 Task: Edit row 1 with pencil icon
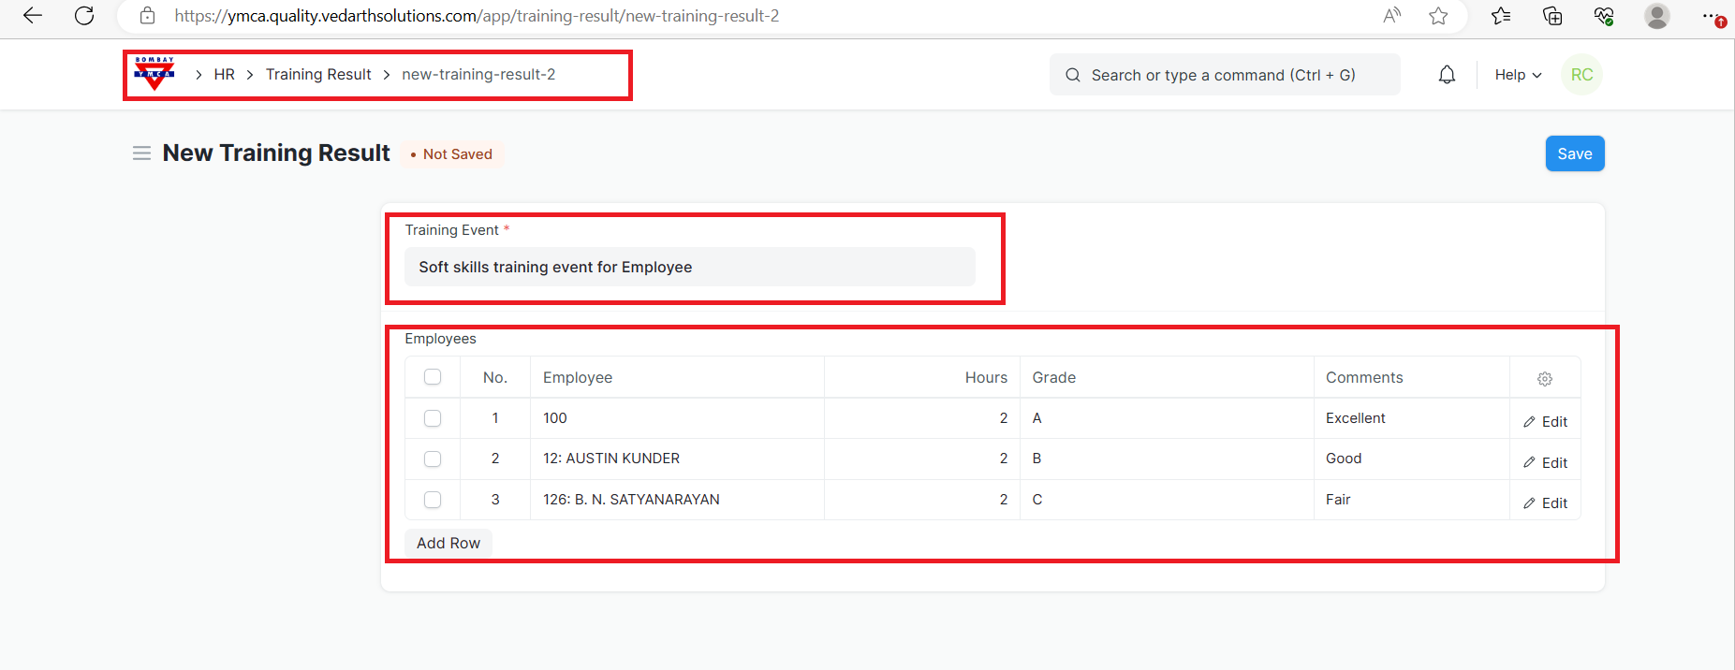click(1545, 422)
